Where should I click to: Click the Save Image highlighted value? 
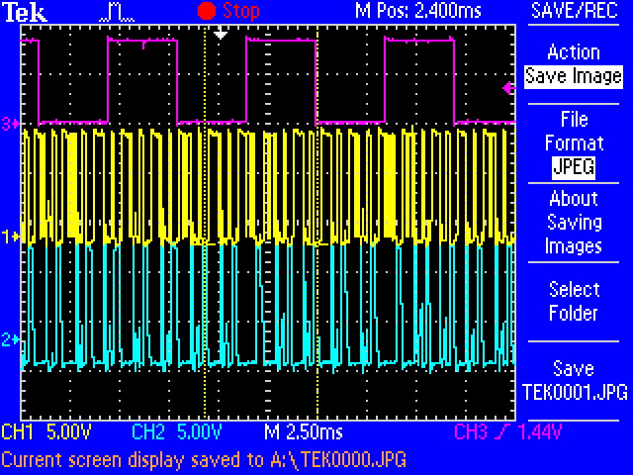coord(574,77)
